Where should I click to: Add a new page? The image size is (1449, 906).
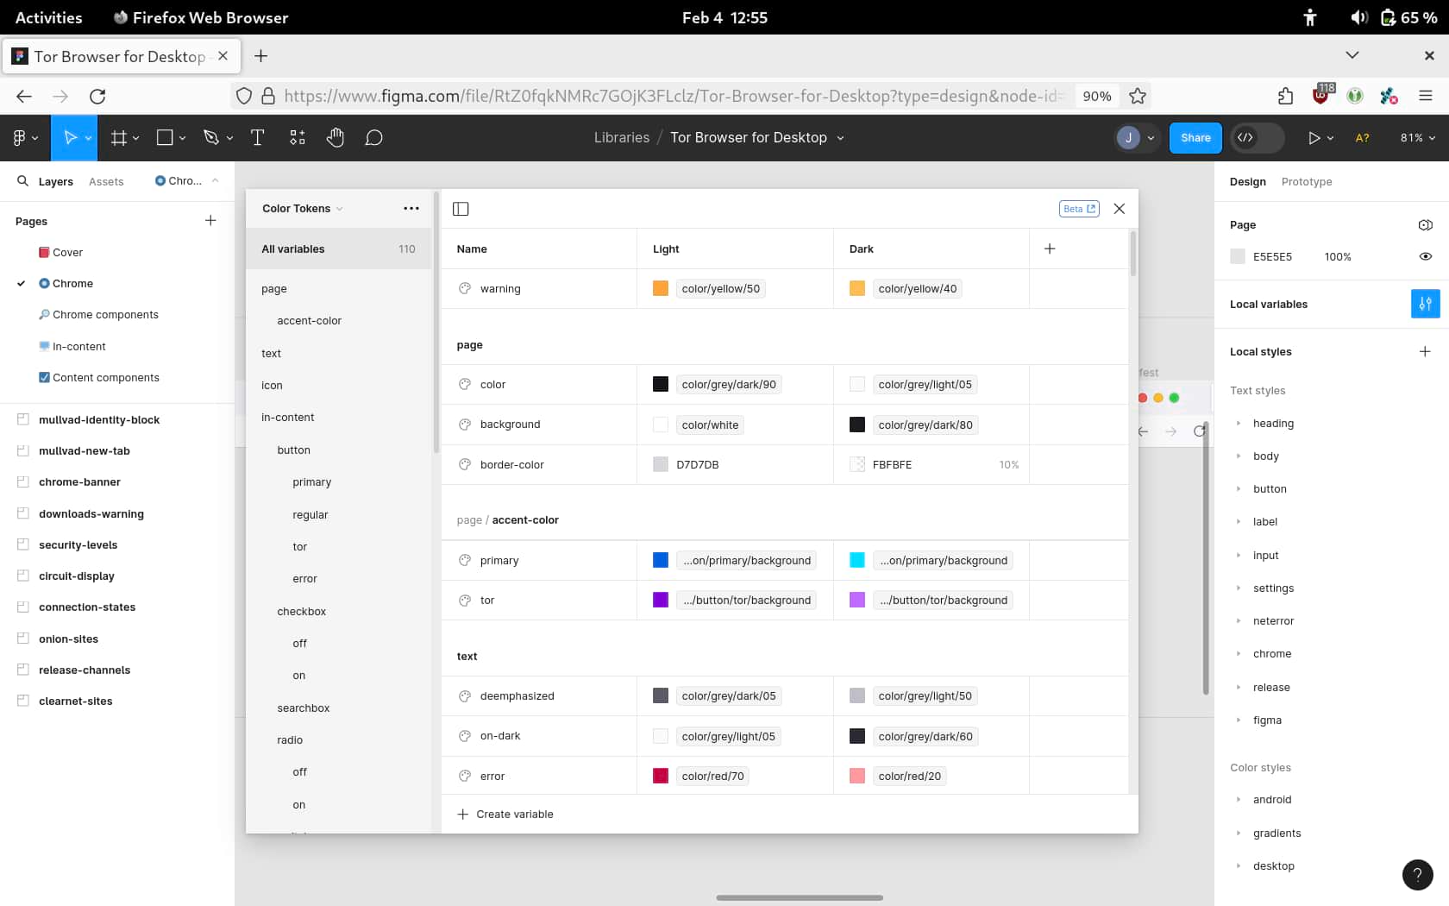click(x=210, y=221)
